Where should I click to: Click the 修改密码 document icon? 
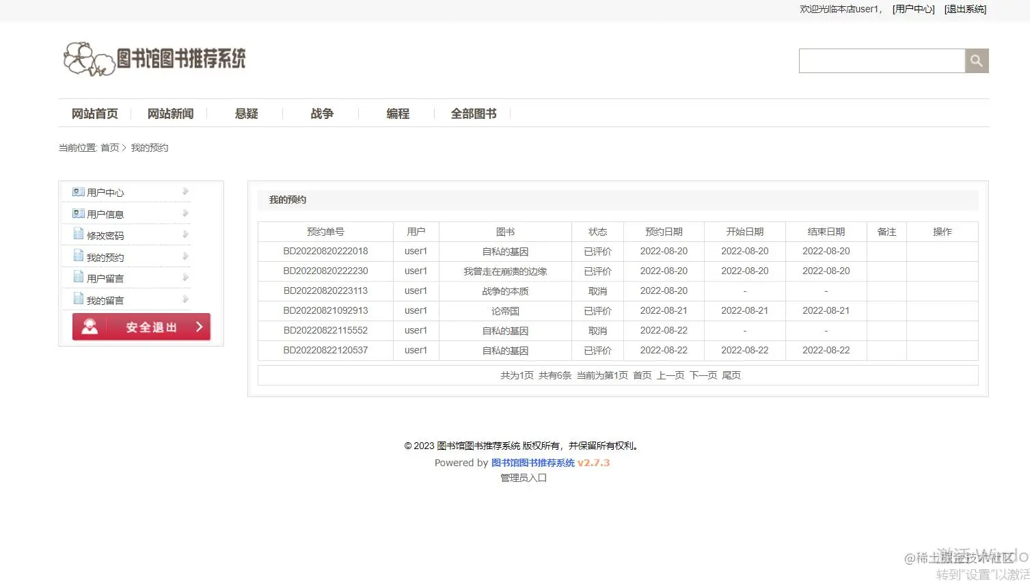79,234
